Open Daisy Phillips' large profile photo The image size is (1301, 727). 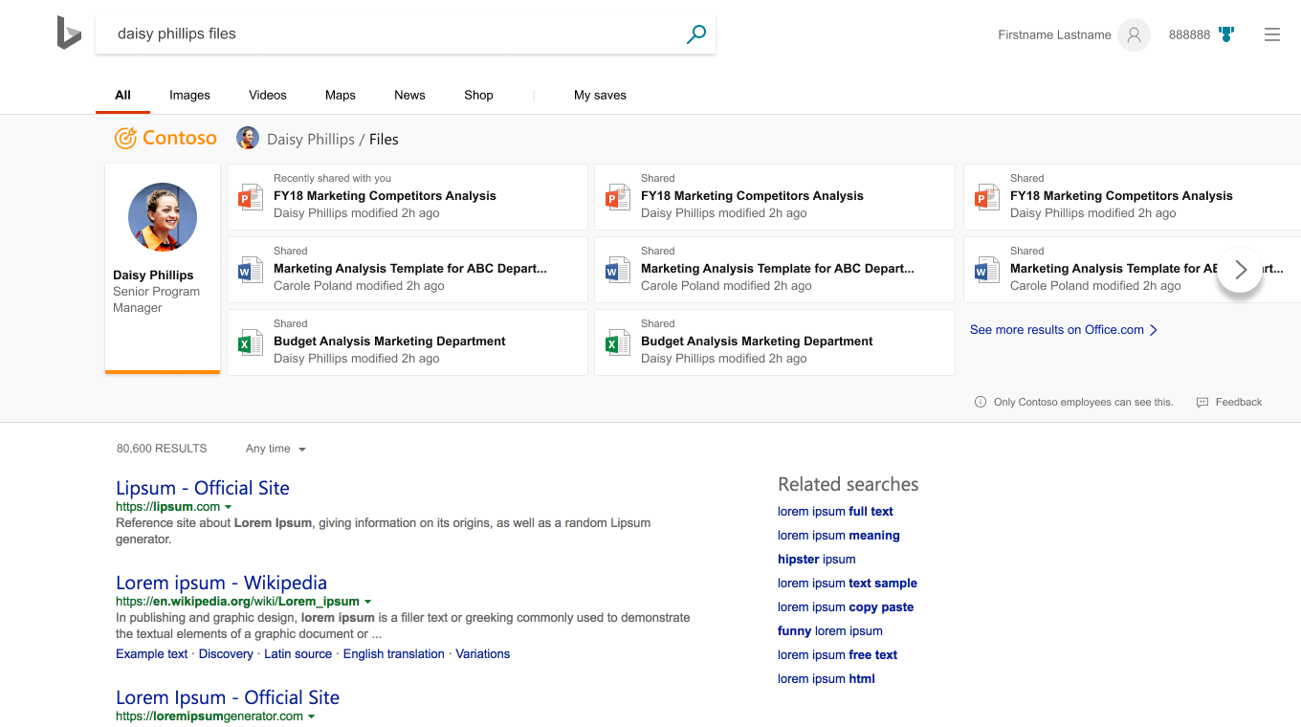[163, 217]
